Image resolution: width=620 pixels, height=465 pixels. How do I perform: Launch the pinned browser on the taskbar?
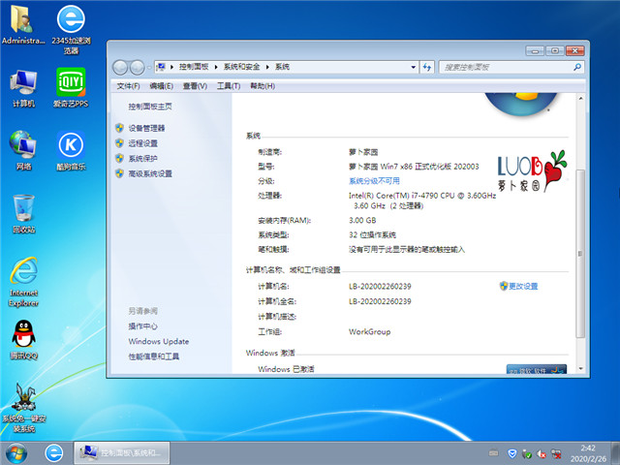[54, 453]
